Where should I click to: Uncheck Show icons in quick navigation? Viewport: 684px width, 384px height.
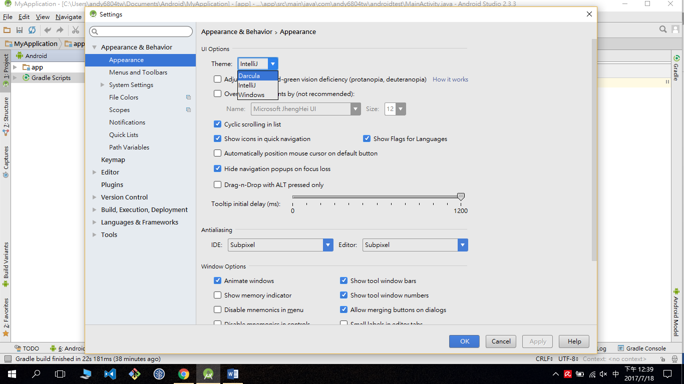217,138
